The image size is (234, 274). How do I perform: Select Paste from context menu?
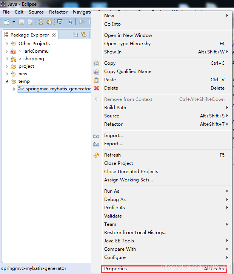pyautogui.click(x=167, y=80)
